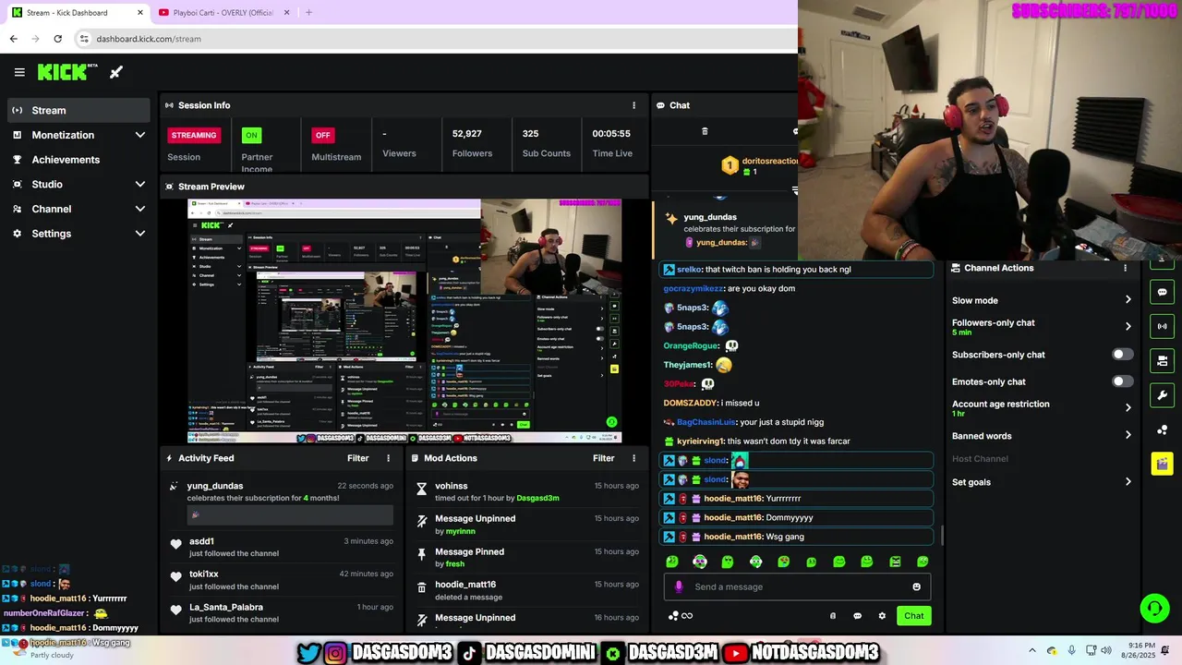
Task: Select the first green quick emote
Action: (672, 562)
